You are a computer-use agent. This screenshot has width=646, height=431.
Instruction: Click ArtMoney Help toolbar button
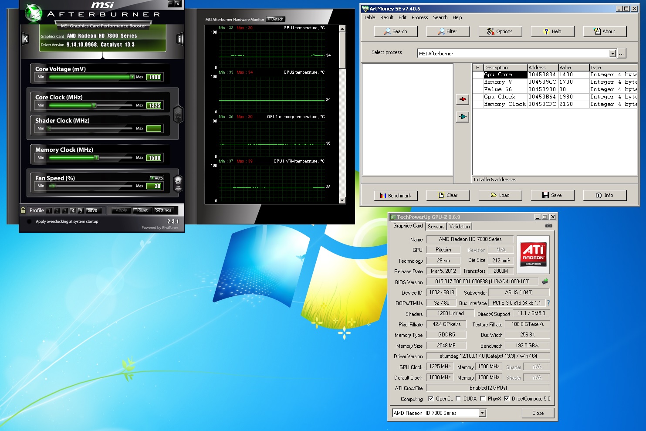coord(552,31)
